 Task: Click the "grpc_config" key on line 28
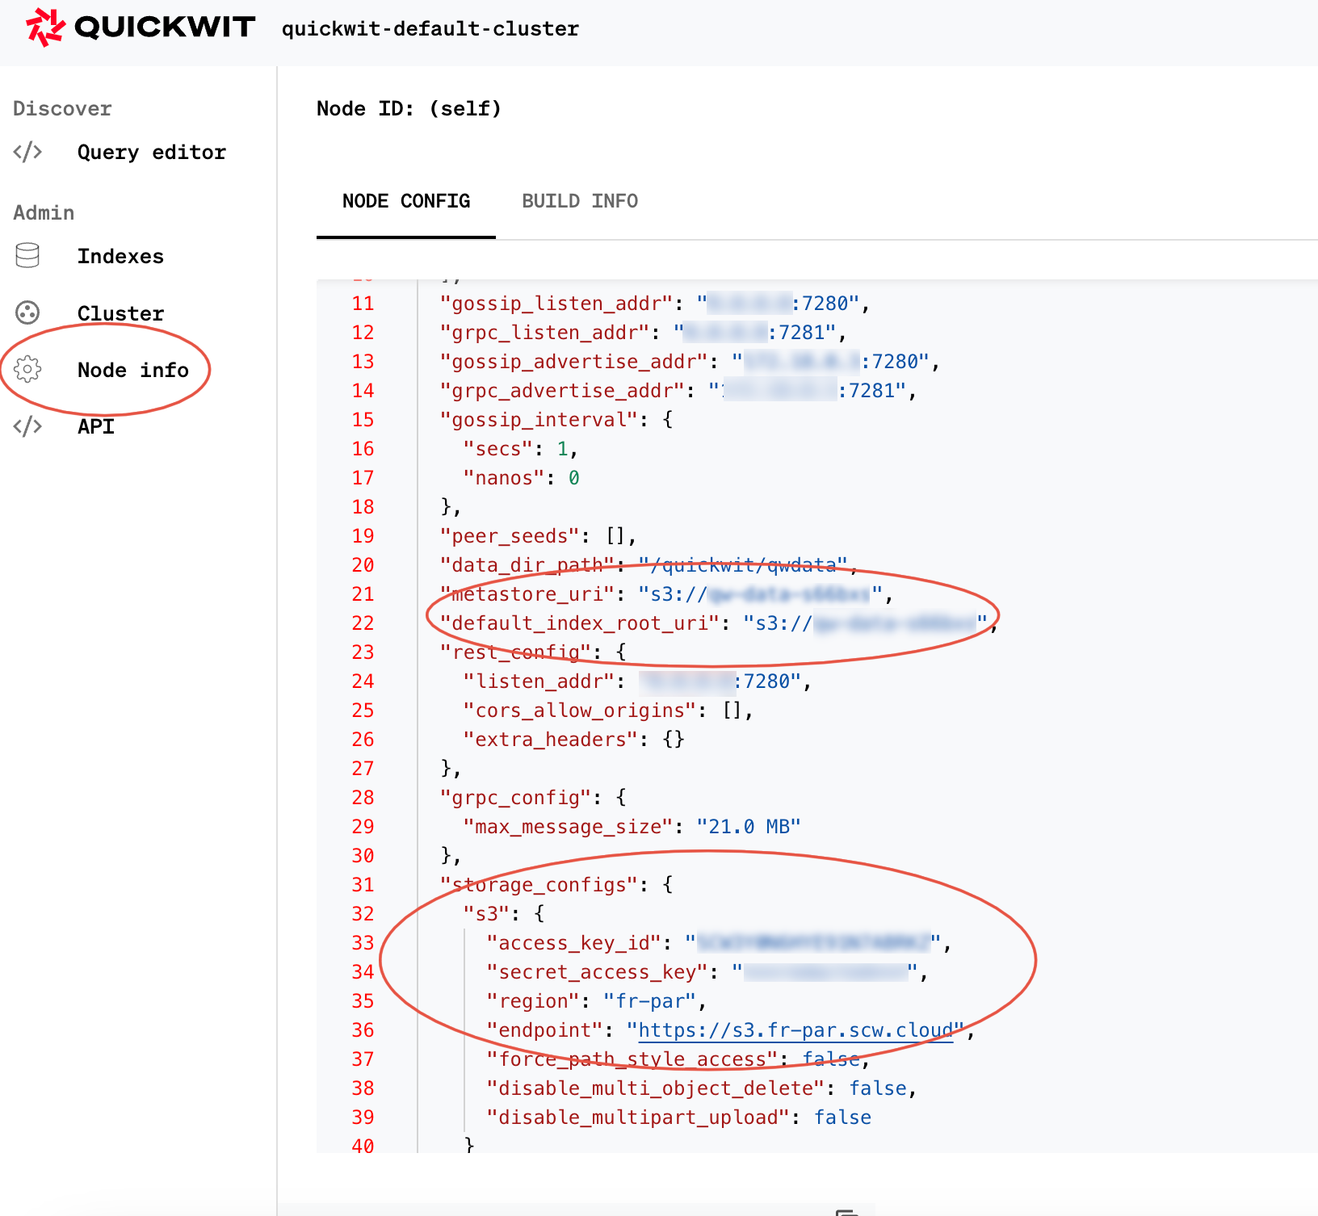coord(516,798)
